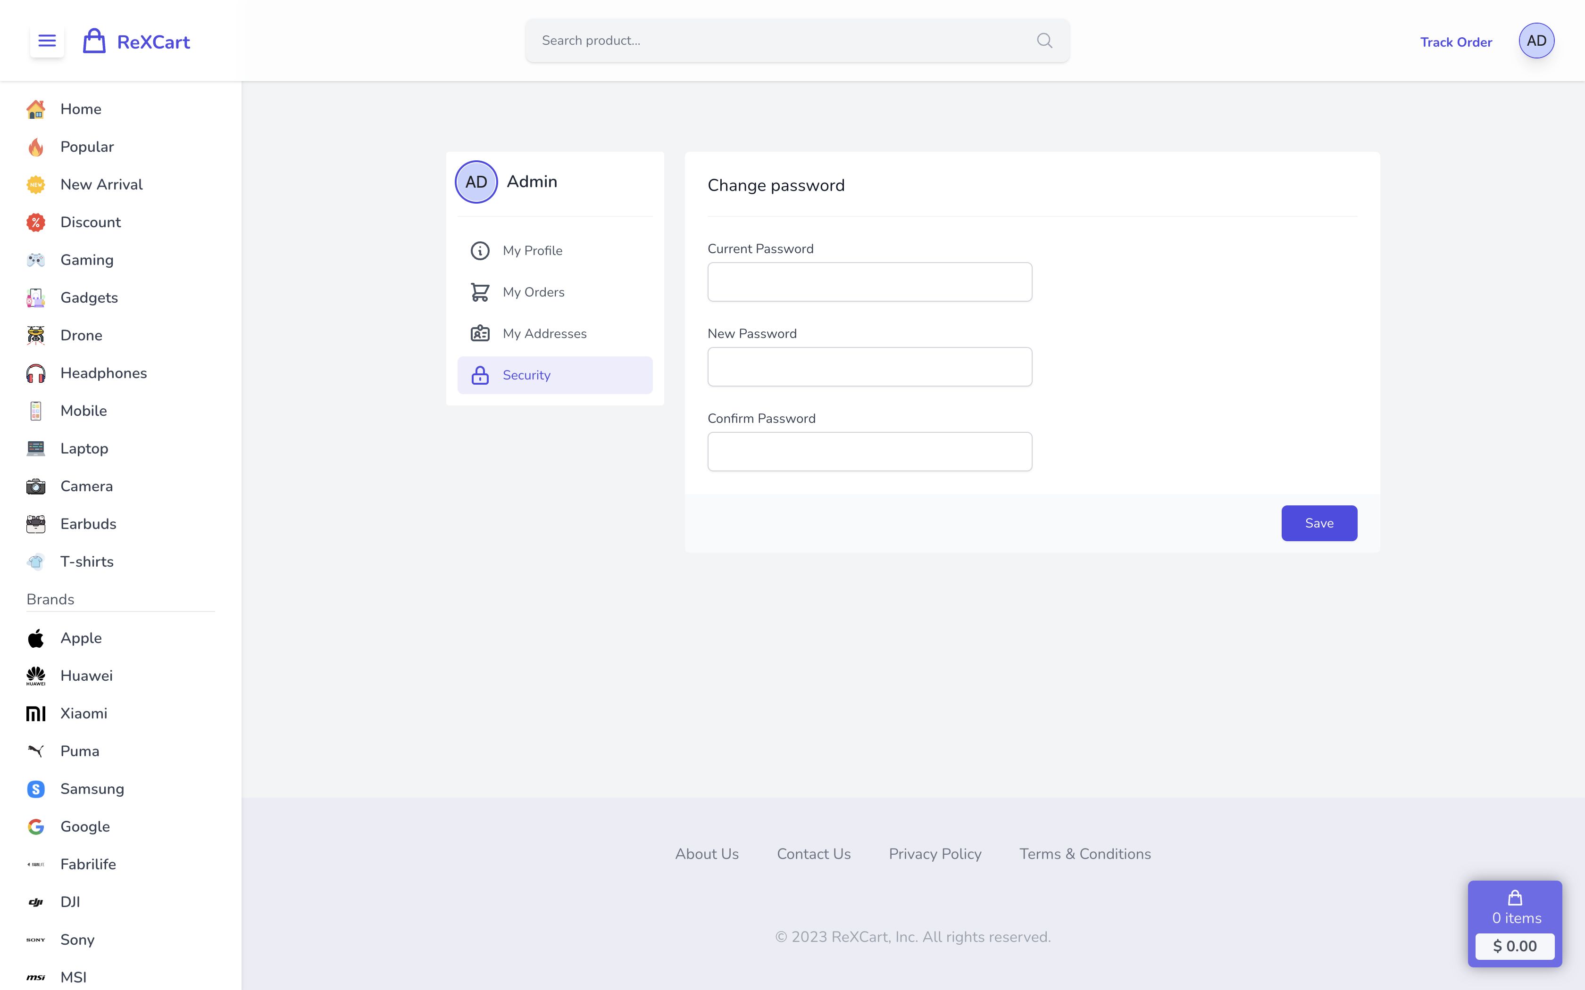Viewport: 1585px width, 990px height.
Task: Select the Security section
Action: pyautogui.click(x=555, y=375)
